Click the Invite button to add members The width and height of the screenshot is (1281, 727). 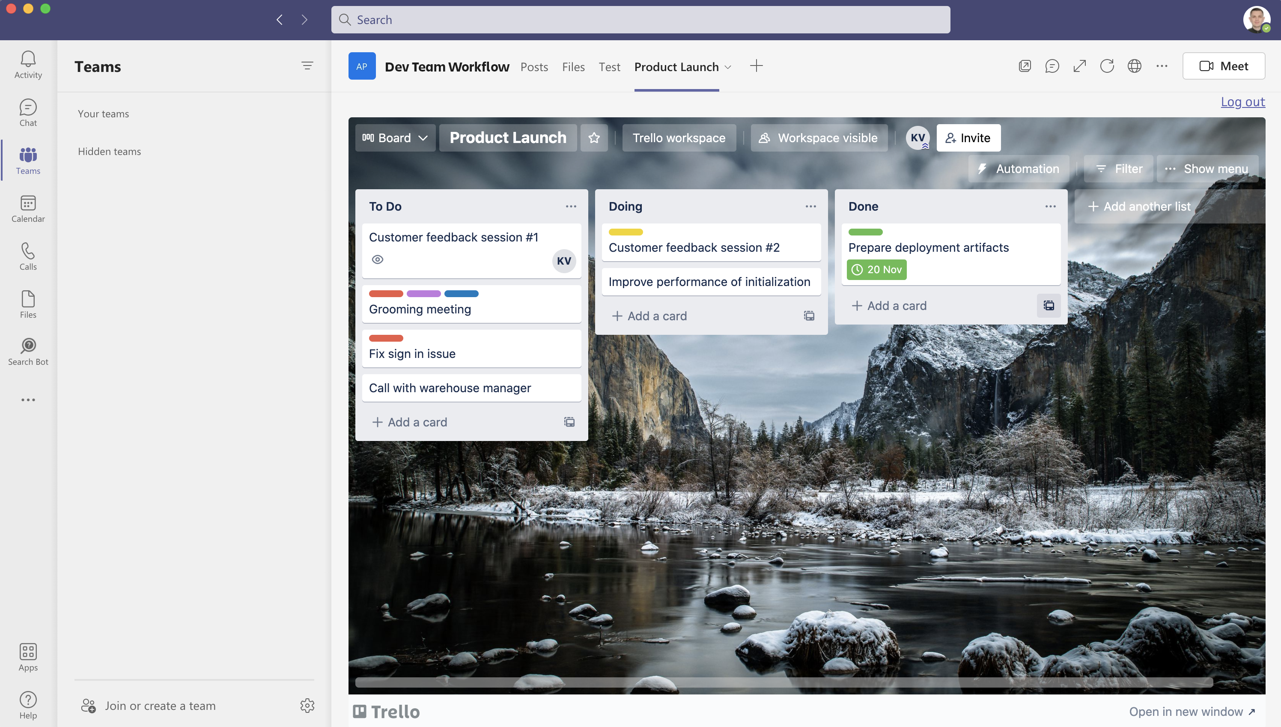(968, 137)
